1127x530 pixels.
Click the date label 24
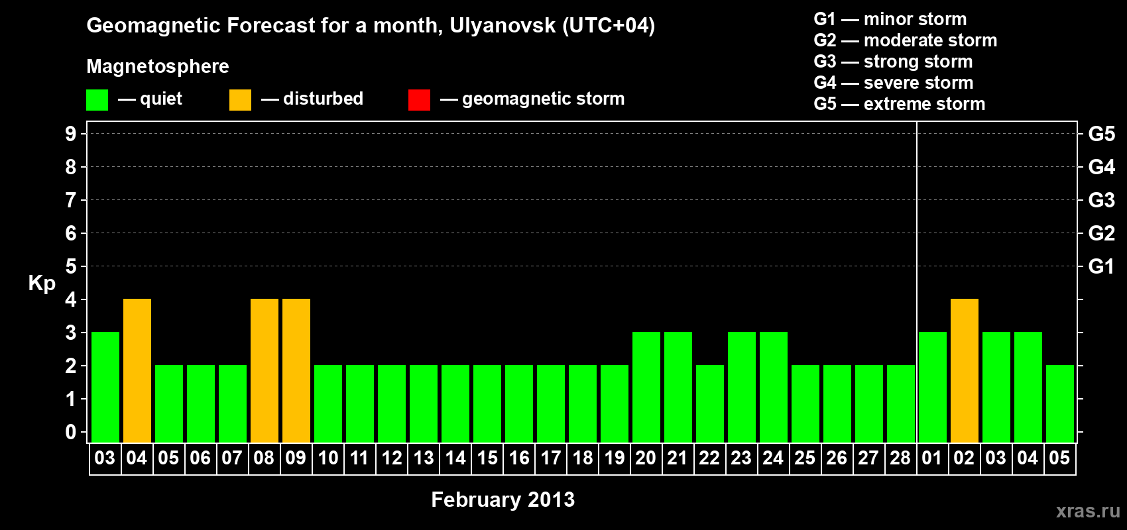tap(773, 458)
